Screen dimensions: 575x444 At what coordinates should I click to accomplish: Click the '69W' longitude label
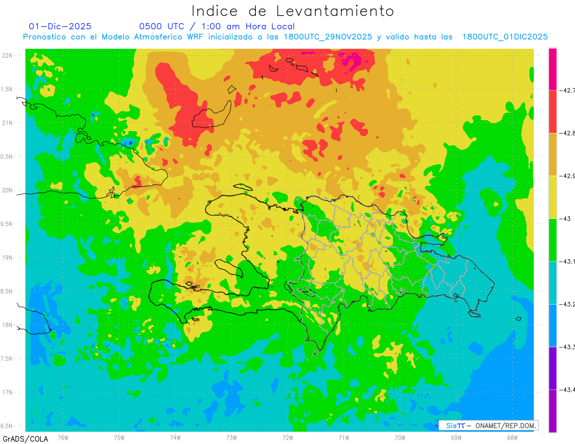tap(456, 438)
